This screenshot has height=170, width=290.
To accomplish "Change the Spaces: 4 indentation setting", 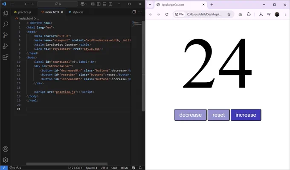I will coord(91,168).
